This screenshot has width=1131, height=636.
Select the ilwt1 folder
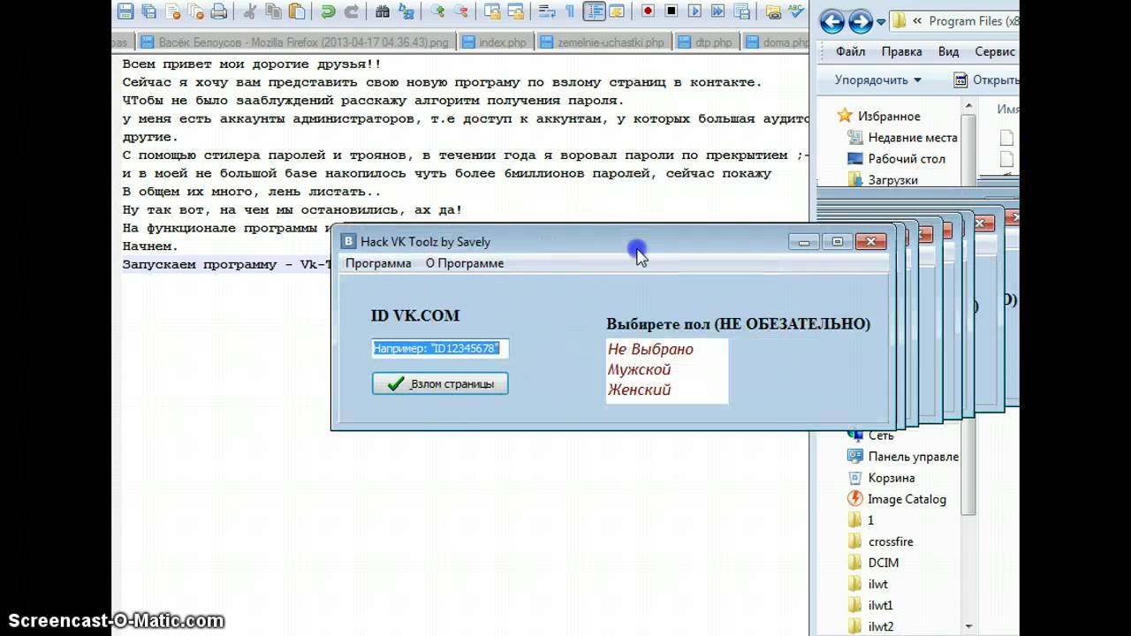[x=870, y=605]
